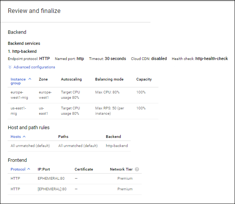The height and width of the screenshot is (204, 235).
Task: Click the Network Tier column header
Action: point(121,169)
